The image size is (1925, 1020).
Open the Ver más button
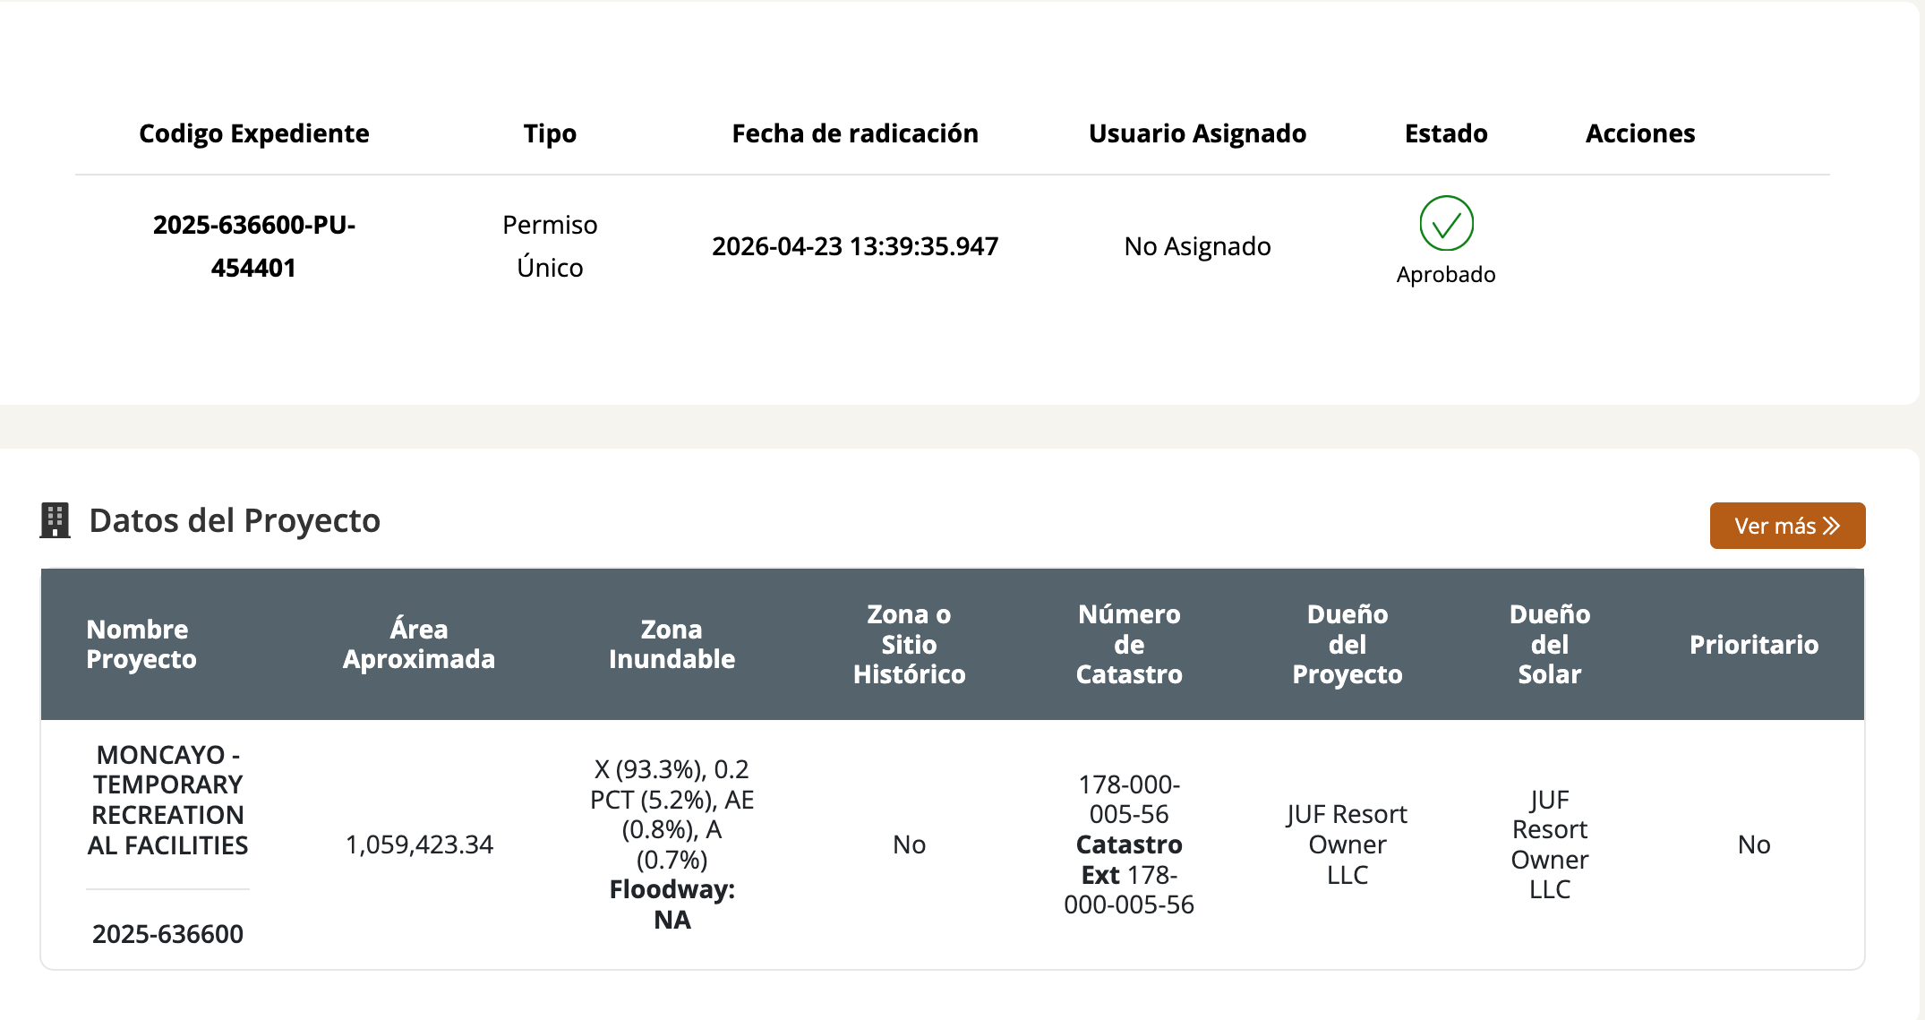click(x=1787, y=526)
